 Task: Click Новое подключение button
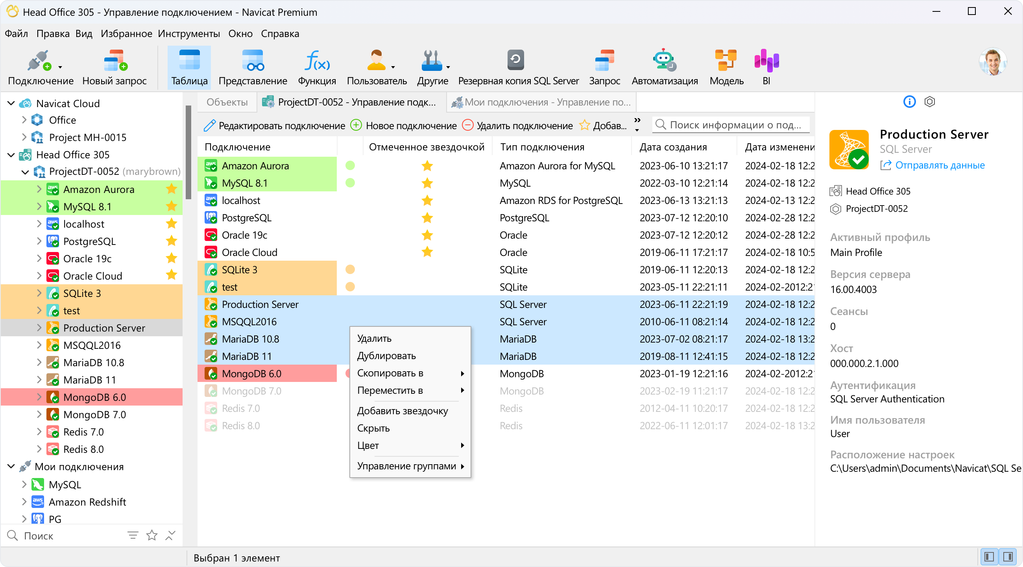pos(403,126)
